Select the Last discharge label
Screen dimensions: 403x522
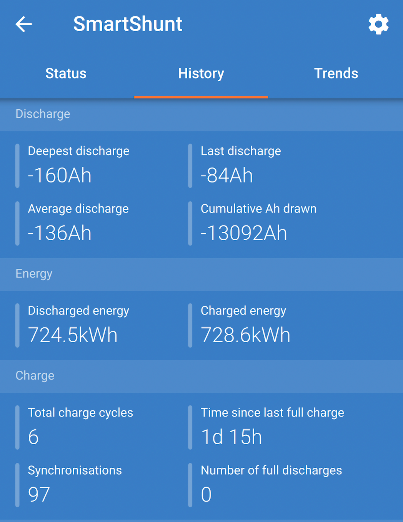tap(241, 151)
